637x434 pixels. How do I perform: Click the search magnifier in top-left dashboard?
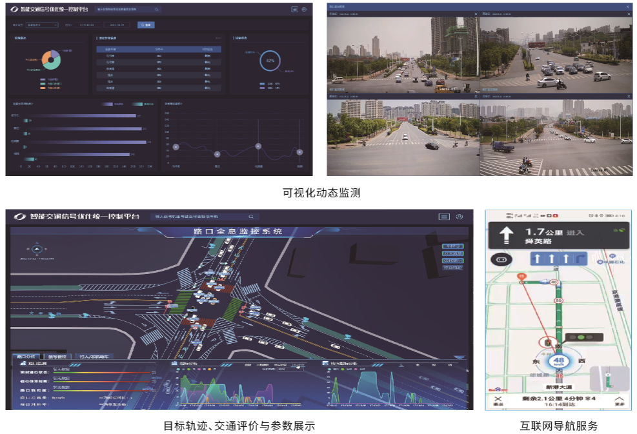[156, 10]
